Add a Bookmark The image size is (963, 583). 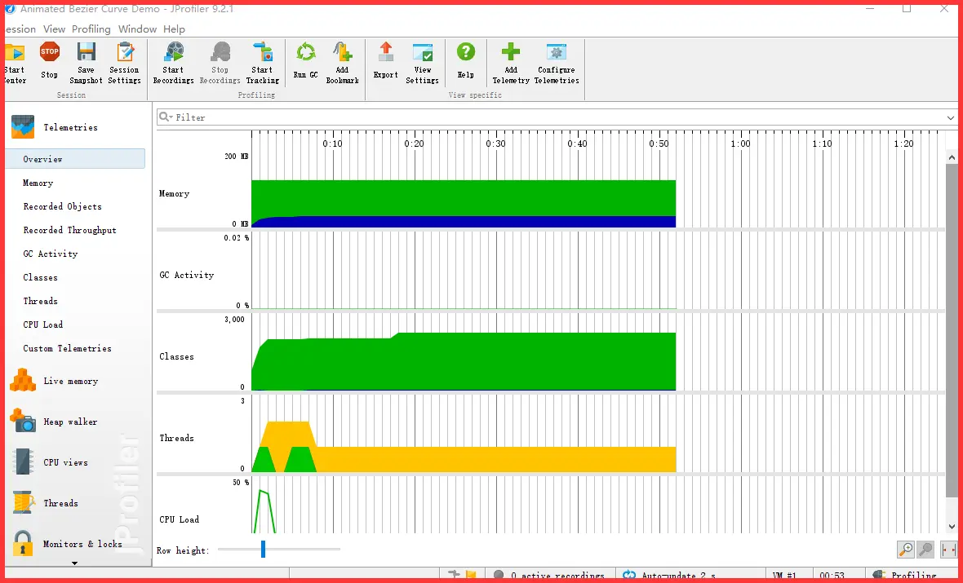tap(342, 63)
